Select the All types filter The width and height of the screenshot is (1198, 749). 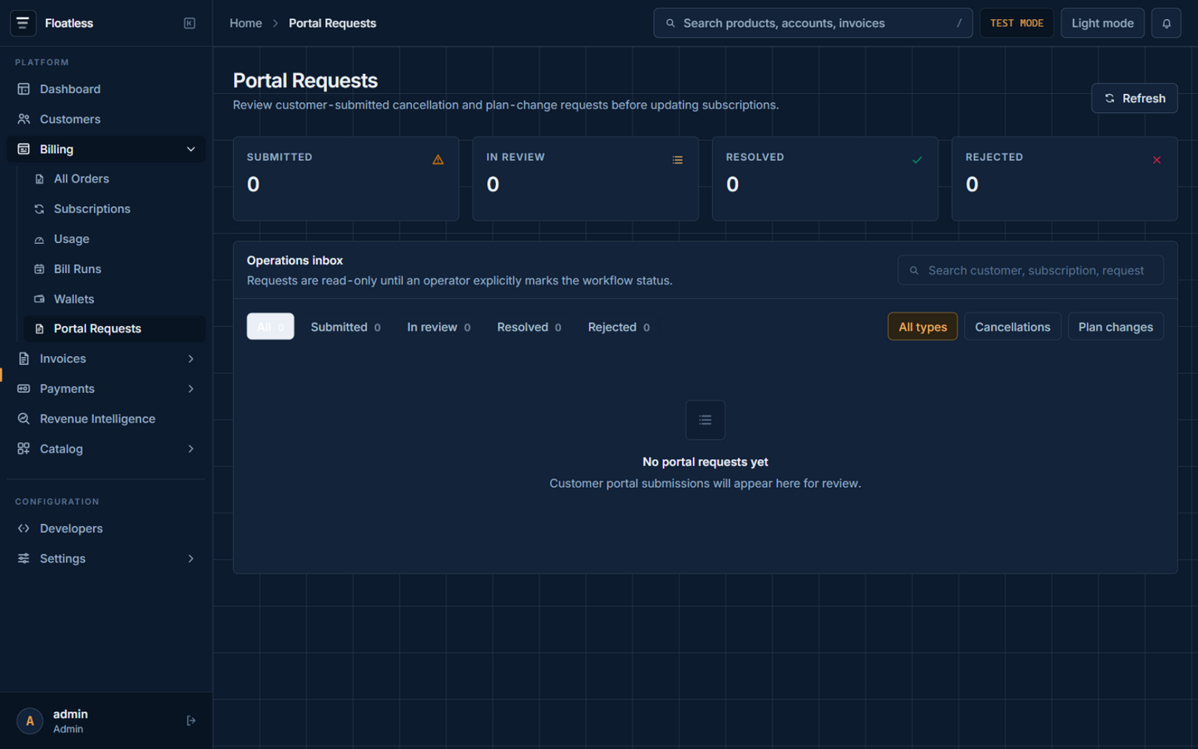click(x=923, y=327)
